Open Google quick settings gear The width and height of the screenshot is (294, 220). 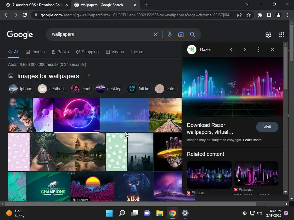(268, 35)
